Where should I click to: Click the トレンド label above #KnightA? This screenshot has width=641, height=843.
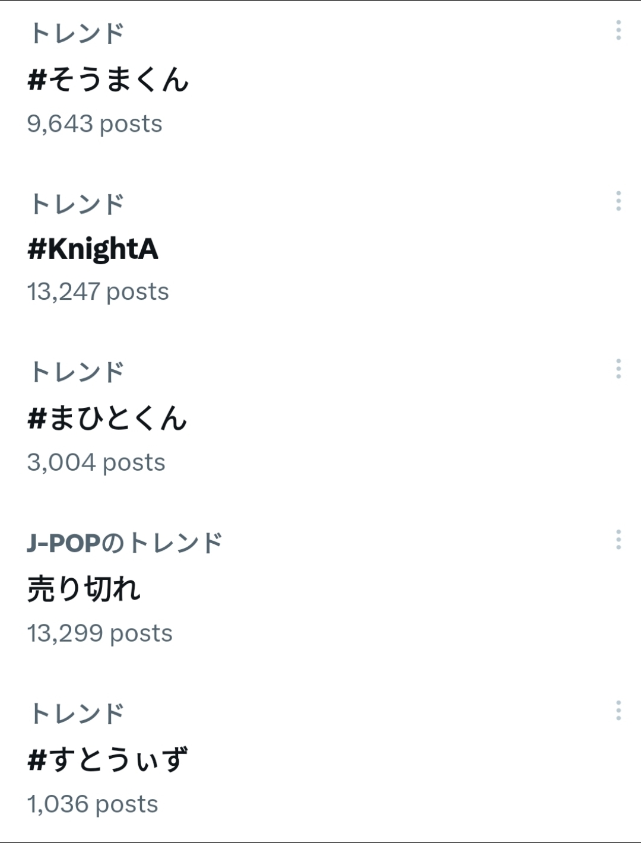coord(77,204)
